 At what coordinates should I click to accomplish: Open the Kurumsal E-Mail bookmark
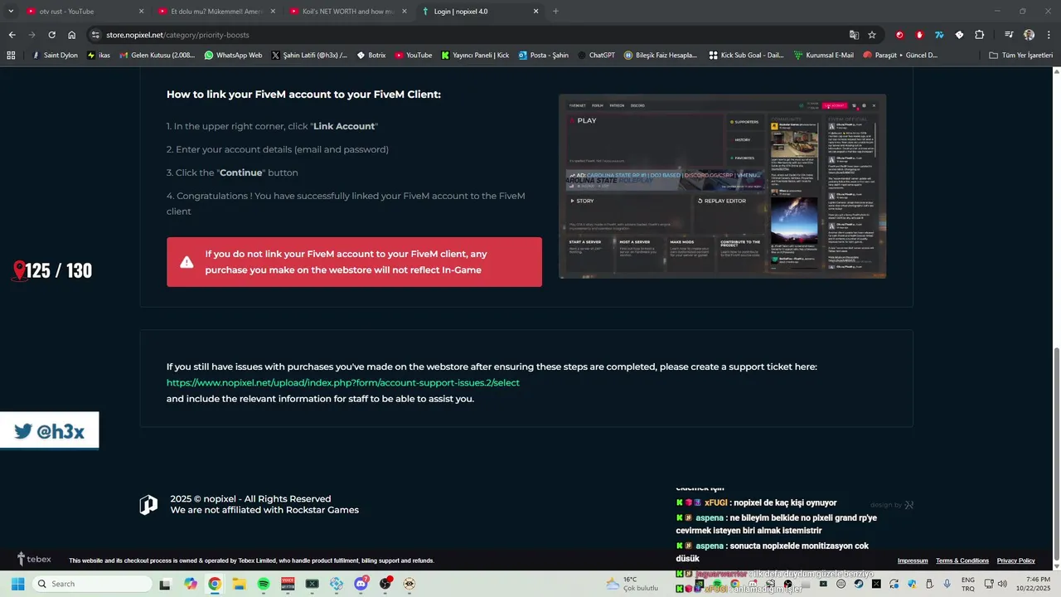click(823, 56)
